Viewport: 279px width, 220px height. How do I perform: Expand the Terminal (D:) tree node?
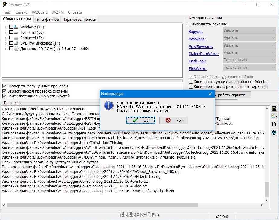tap(5, 33)
